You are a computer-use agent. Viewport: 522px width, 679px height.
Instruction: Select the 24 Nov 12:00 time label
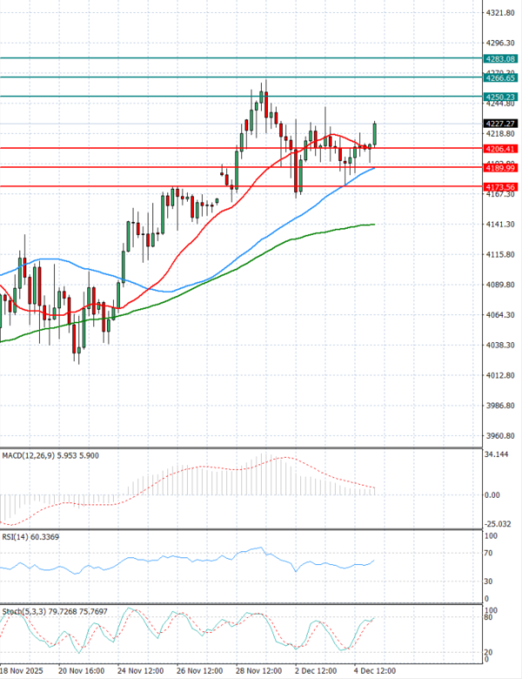pos(141,671)
